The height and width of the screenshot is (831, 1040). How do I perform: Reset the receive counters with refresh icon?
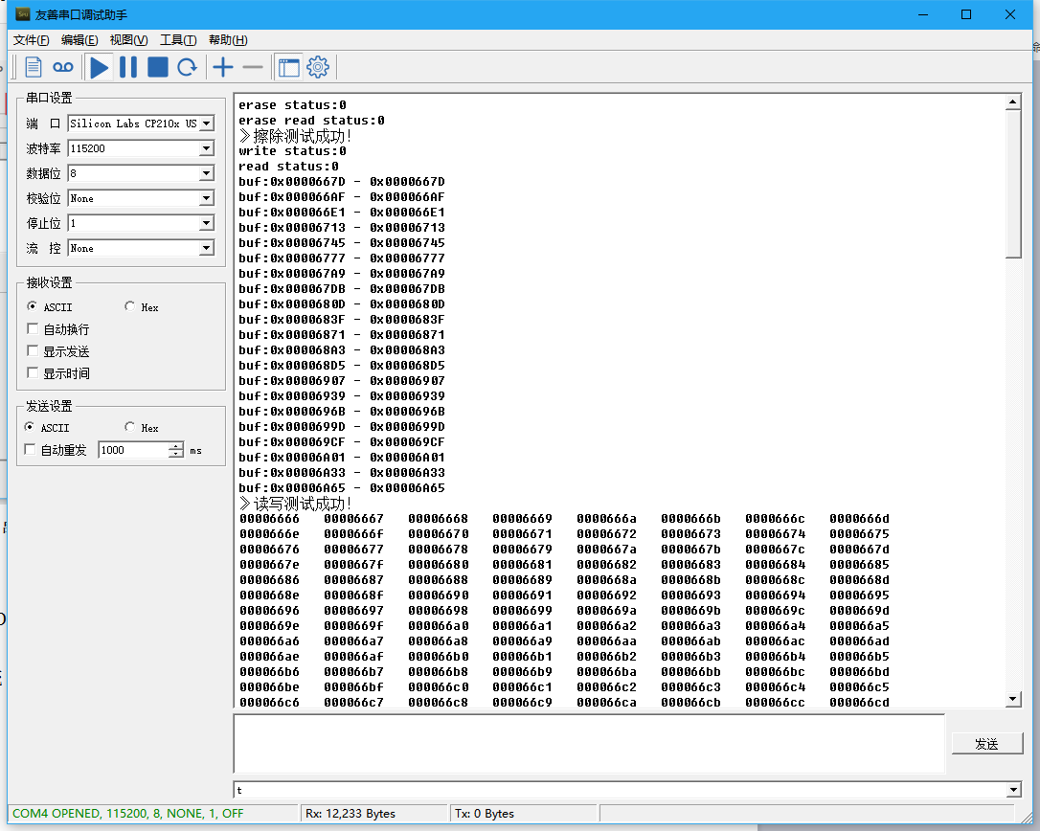click(187, 67)
